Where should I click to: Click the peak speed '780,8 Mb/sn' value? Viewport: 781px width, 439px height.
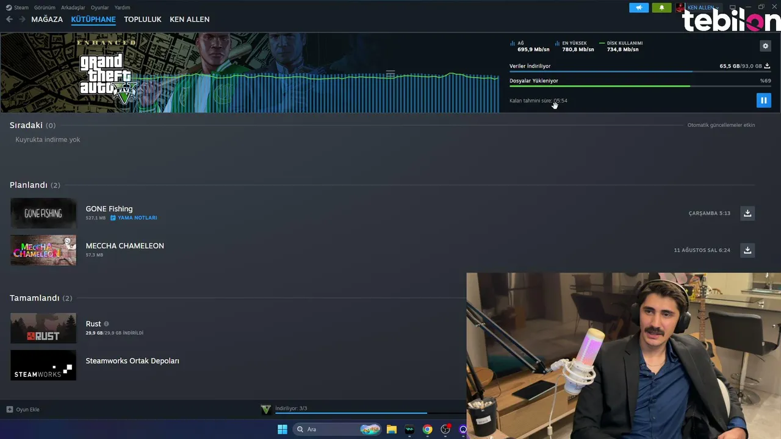tap(578, 49)
